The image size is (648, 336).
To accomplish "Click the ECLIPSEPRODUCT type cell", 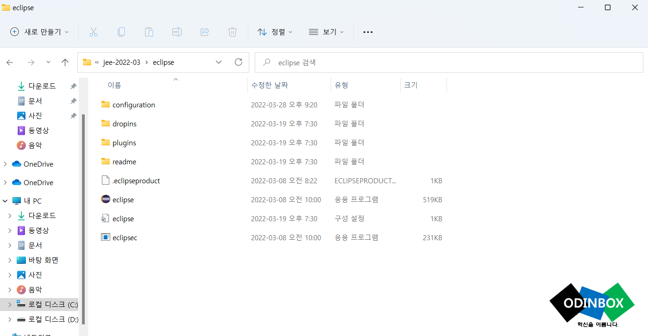I will click(x=365, y=180).
